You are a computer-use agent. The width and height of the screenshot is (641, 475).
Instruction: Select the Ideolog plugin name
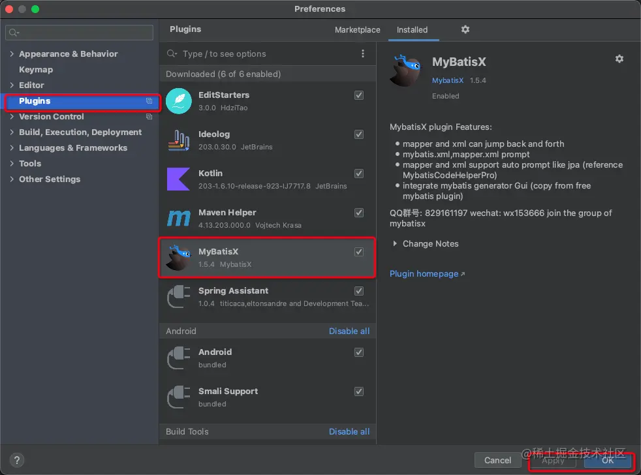[214, 134]
